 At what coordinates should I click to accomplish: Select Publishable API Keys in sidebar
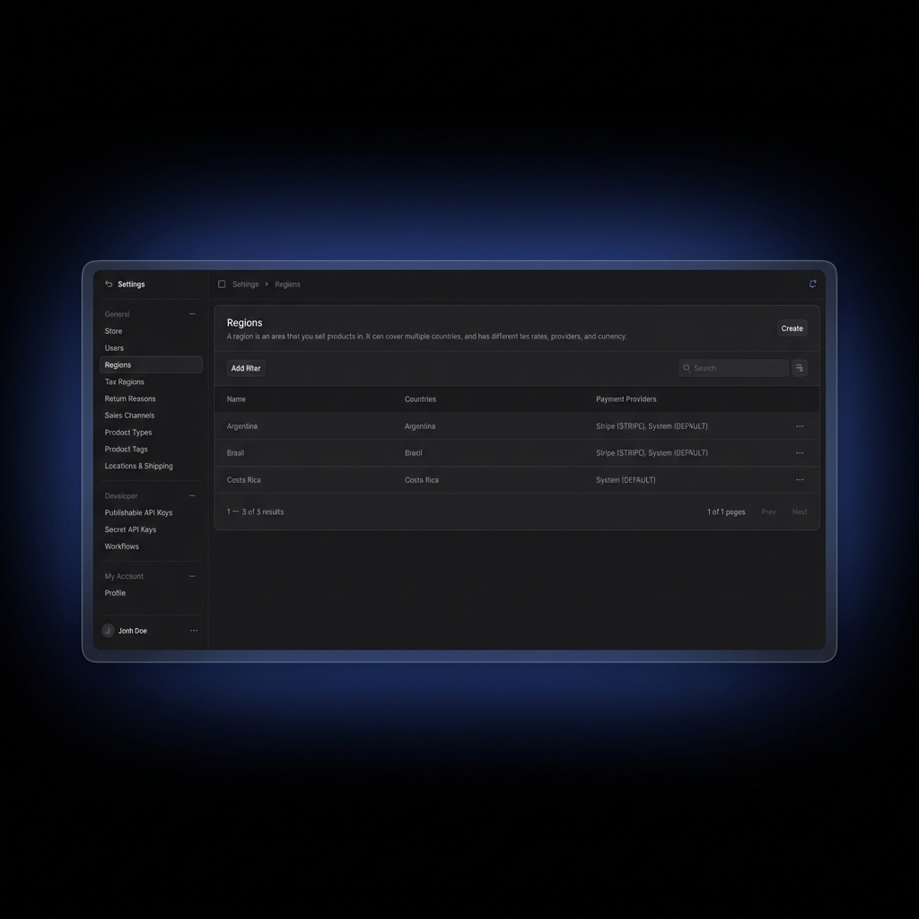pyautogui.click(x=139, y=513)
